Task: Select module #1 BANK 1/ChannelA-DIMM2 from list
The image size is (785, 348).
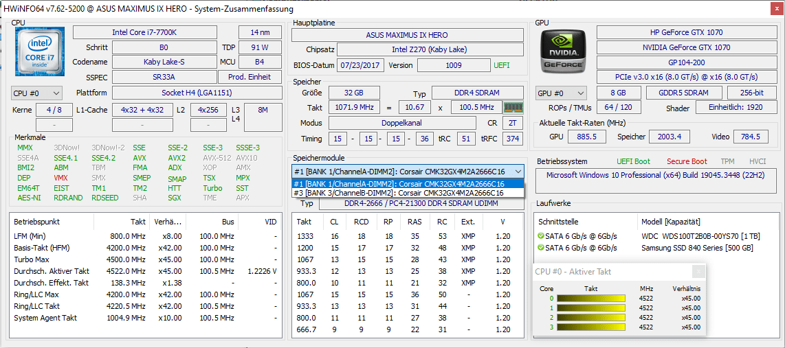Action: (408, 184)
